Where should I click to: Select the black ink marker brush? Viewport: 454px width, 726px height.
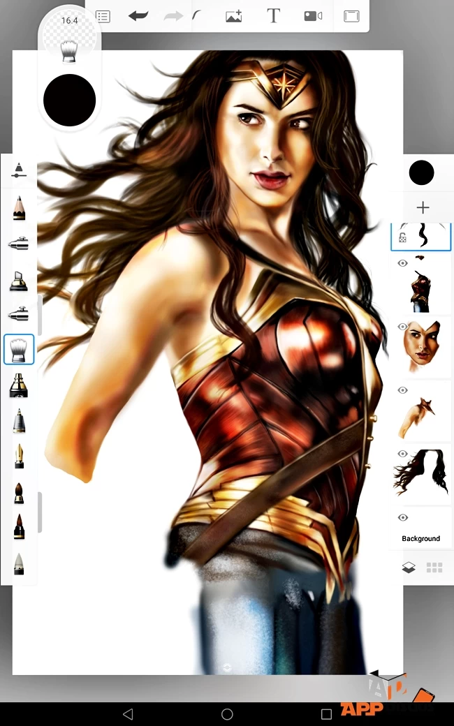(x=19, y=385)
